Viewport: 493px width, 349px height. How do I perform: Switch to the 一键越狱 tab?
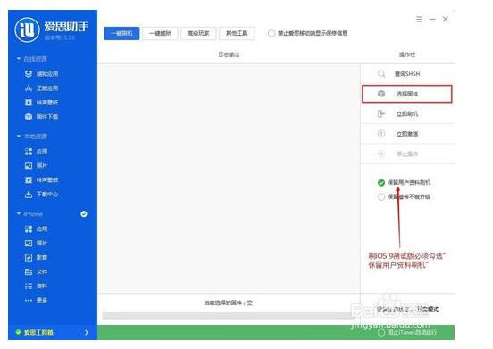point(160,33)
